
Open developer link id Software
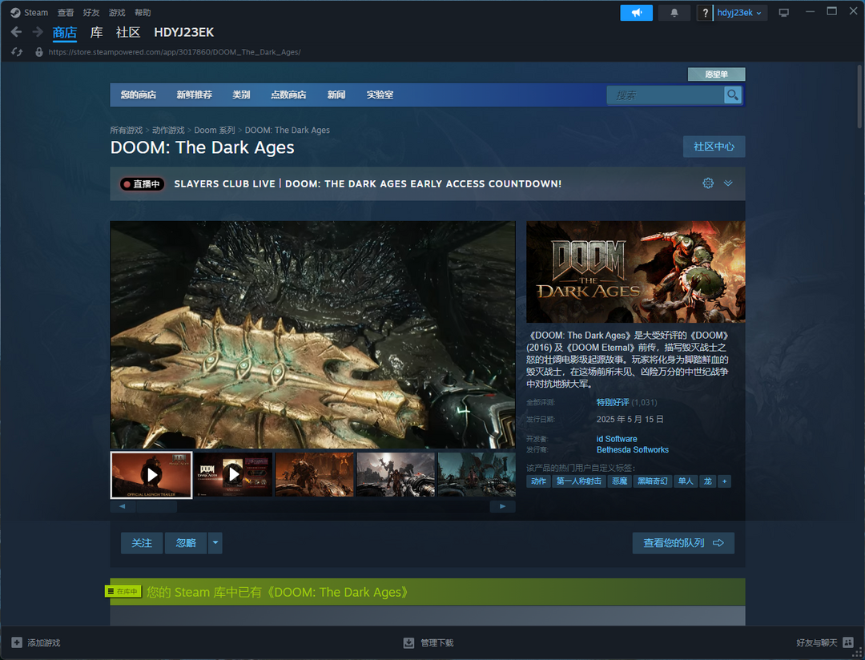pyautogui.click(x=617, y=439)
